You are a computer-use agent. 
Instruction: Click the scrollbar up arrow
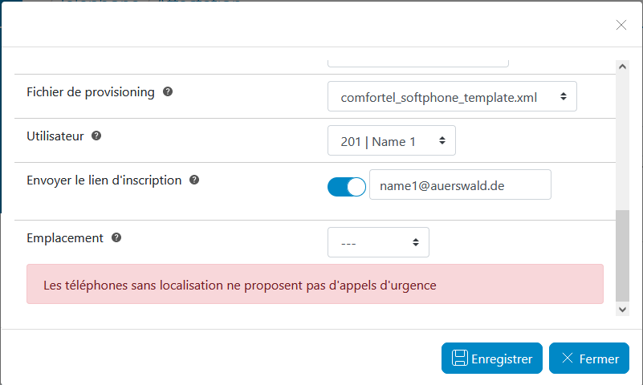(621, 67)
